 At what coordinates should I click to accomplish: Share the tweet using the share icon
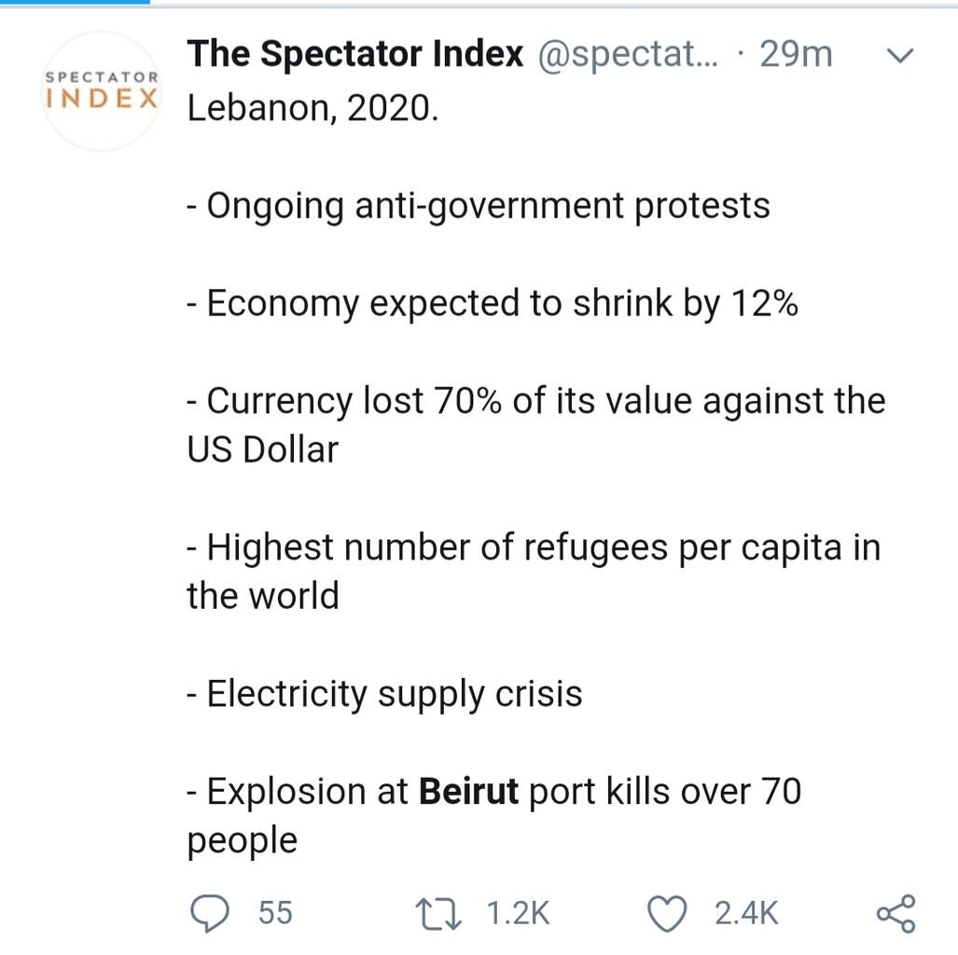pyautogui.click(x=896, y=913)
